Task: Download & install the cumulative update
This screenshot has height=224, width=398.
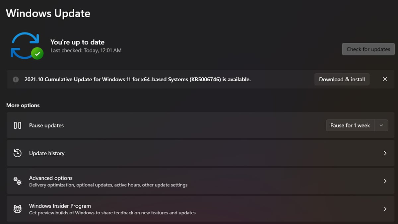Action: pos(342,79)
